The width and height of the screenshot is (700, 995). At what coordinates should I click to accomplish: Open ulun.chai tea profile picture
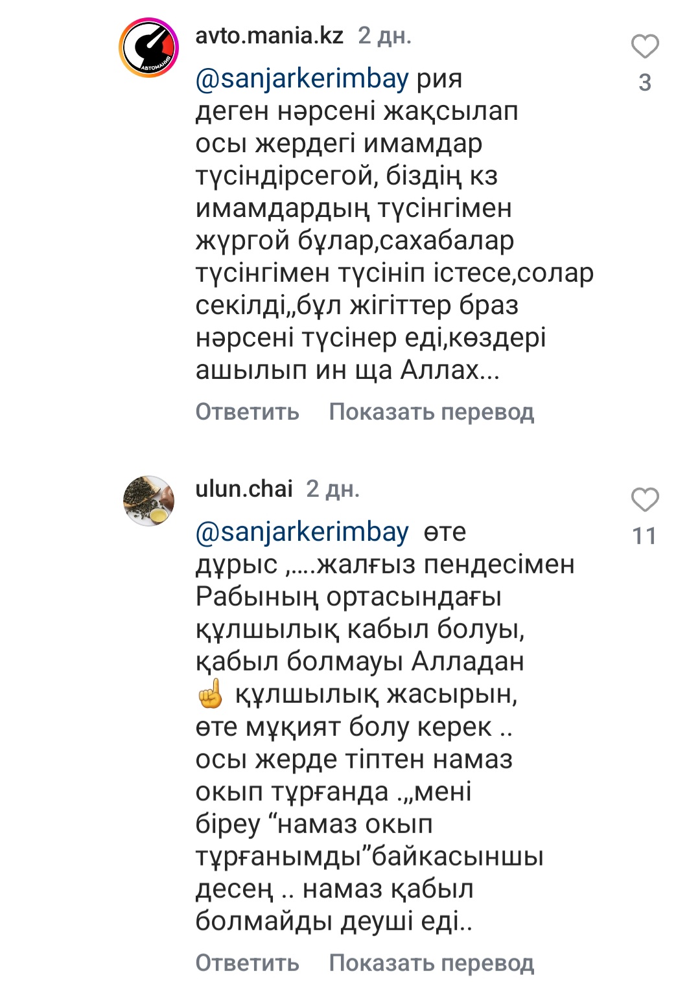point(149,501)
